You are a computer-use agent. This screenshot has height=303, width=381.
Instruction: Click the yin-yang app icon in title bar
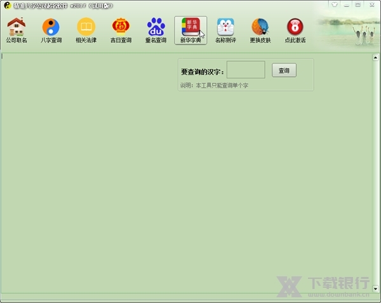click(8, 5)
